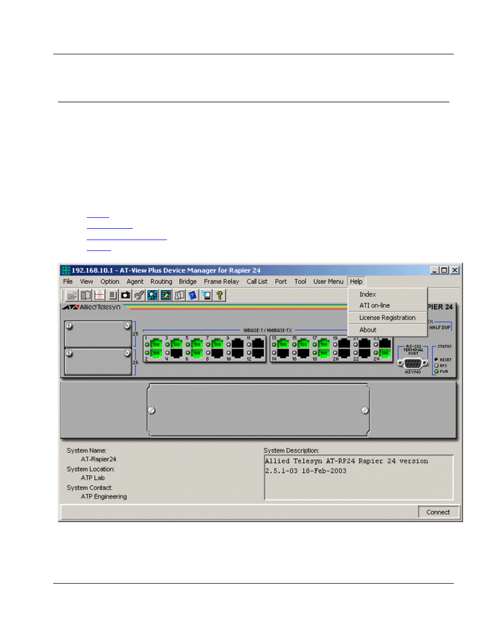The height and width of the screenshot is (639, 493).
Task: Click the Connect button
Action: pyautogui.click(x=438, y=512)
